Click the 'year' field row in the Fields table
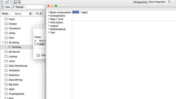This screenshot has width=176, height=99. pos(40,44)
